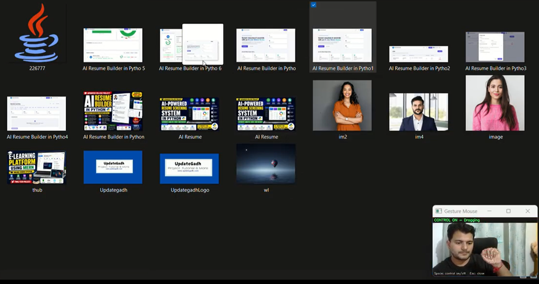The height and width of the screenshot is (284, 539).
Task: Select AI Resume Builder in Pytho4 thumbnail
Action: point(36,114)
